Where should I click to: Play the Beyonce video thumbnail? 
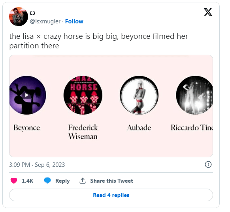tap(27, 95)
